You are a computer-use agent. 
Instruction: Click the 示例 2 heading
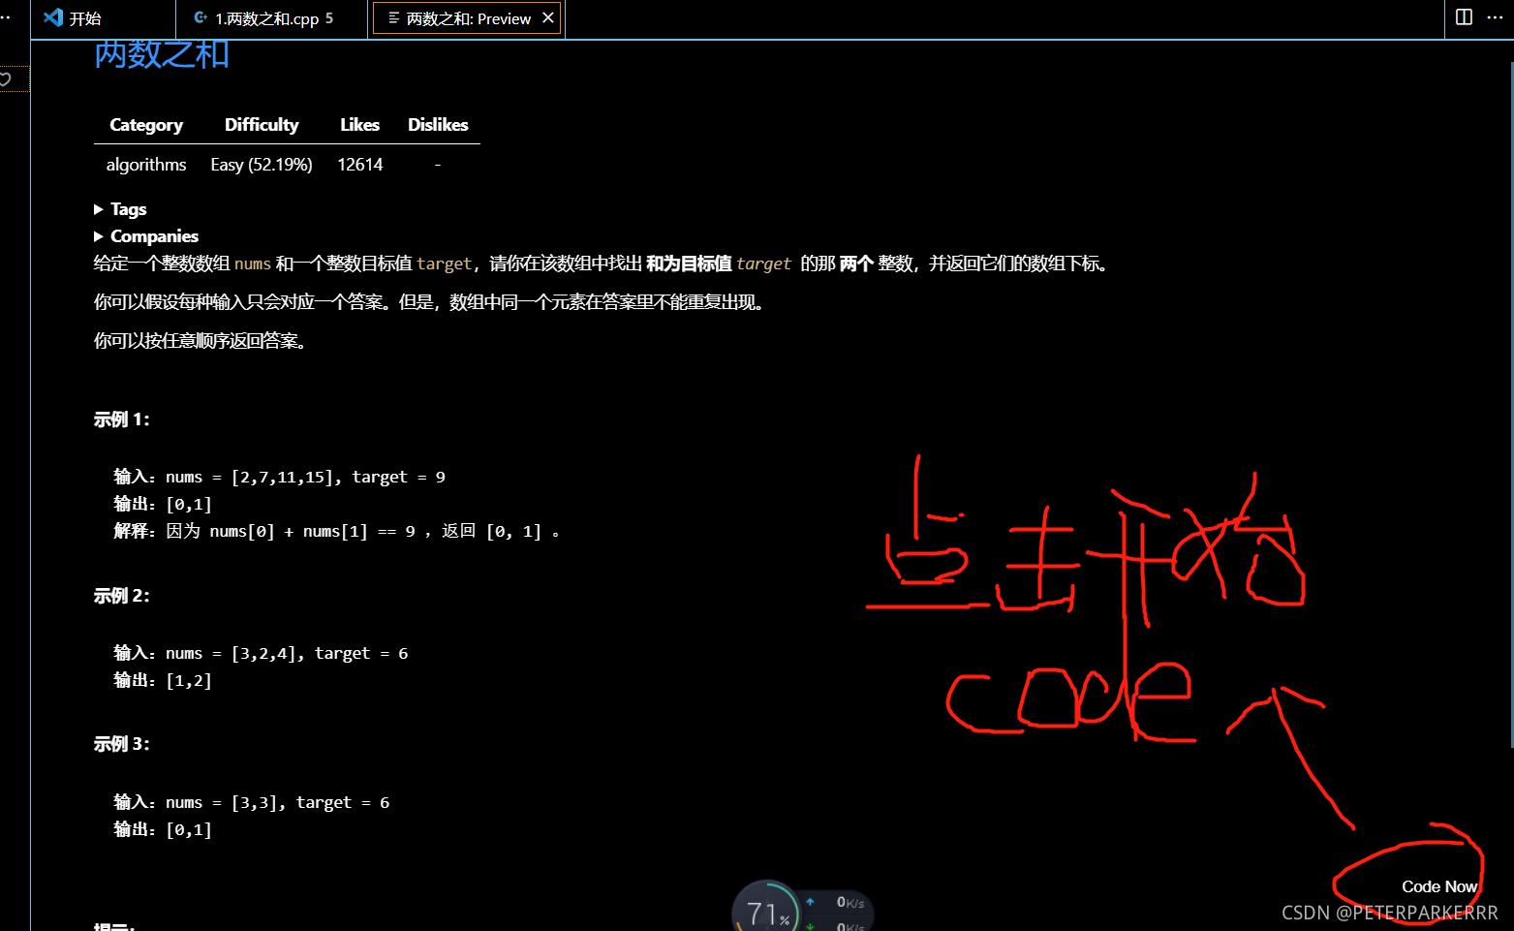[122, 596]
